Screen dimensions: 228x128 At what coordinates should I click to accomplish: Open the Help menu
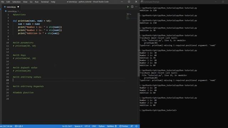pos(53,2)
